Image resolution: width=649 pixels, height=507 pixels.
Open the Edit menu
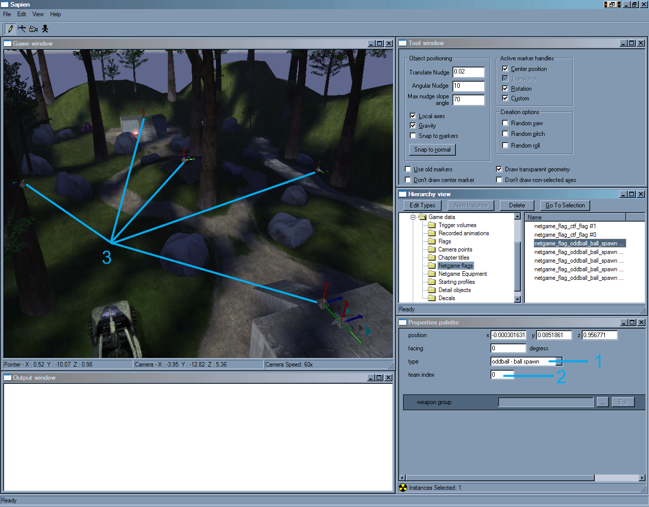pos(22,14)
